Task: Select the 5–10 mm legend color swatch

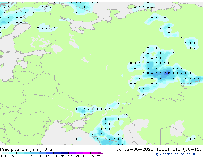Action: [x=35, y=153]
